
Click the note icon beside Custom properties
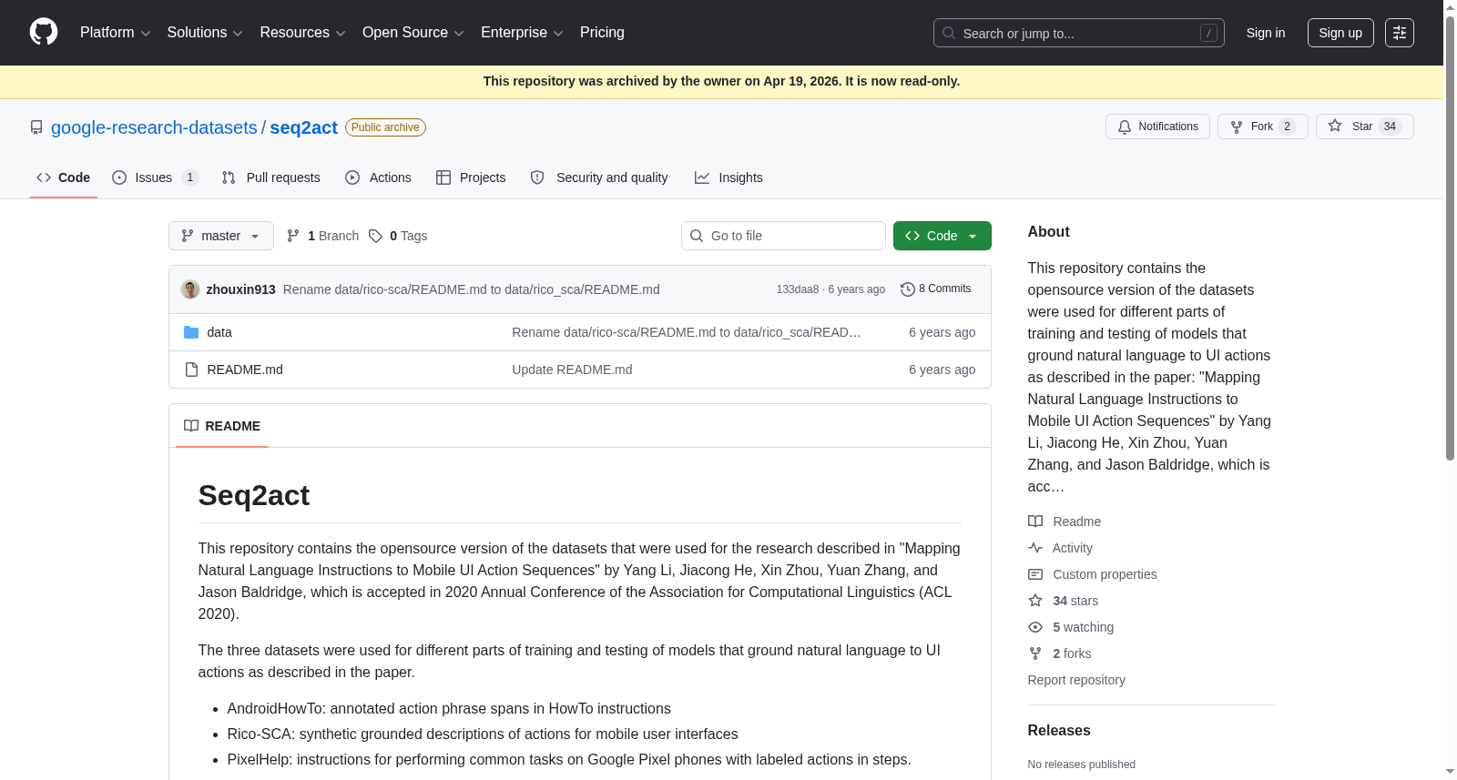coord(1035,574)
